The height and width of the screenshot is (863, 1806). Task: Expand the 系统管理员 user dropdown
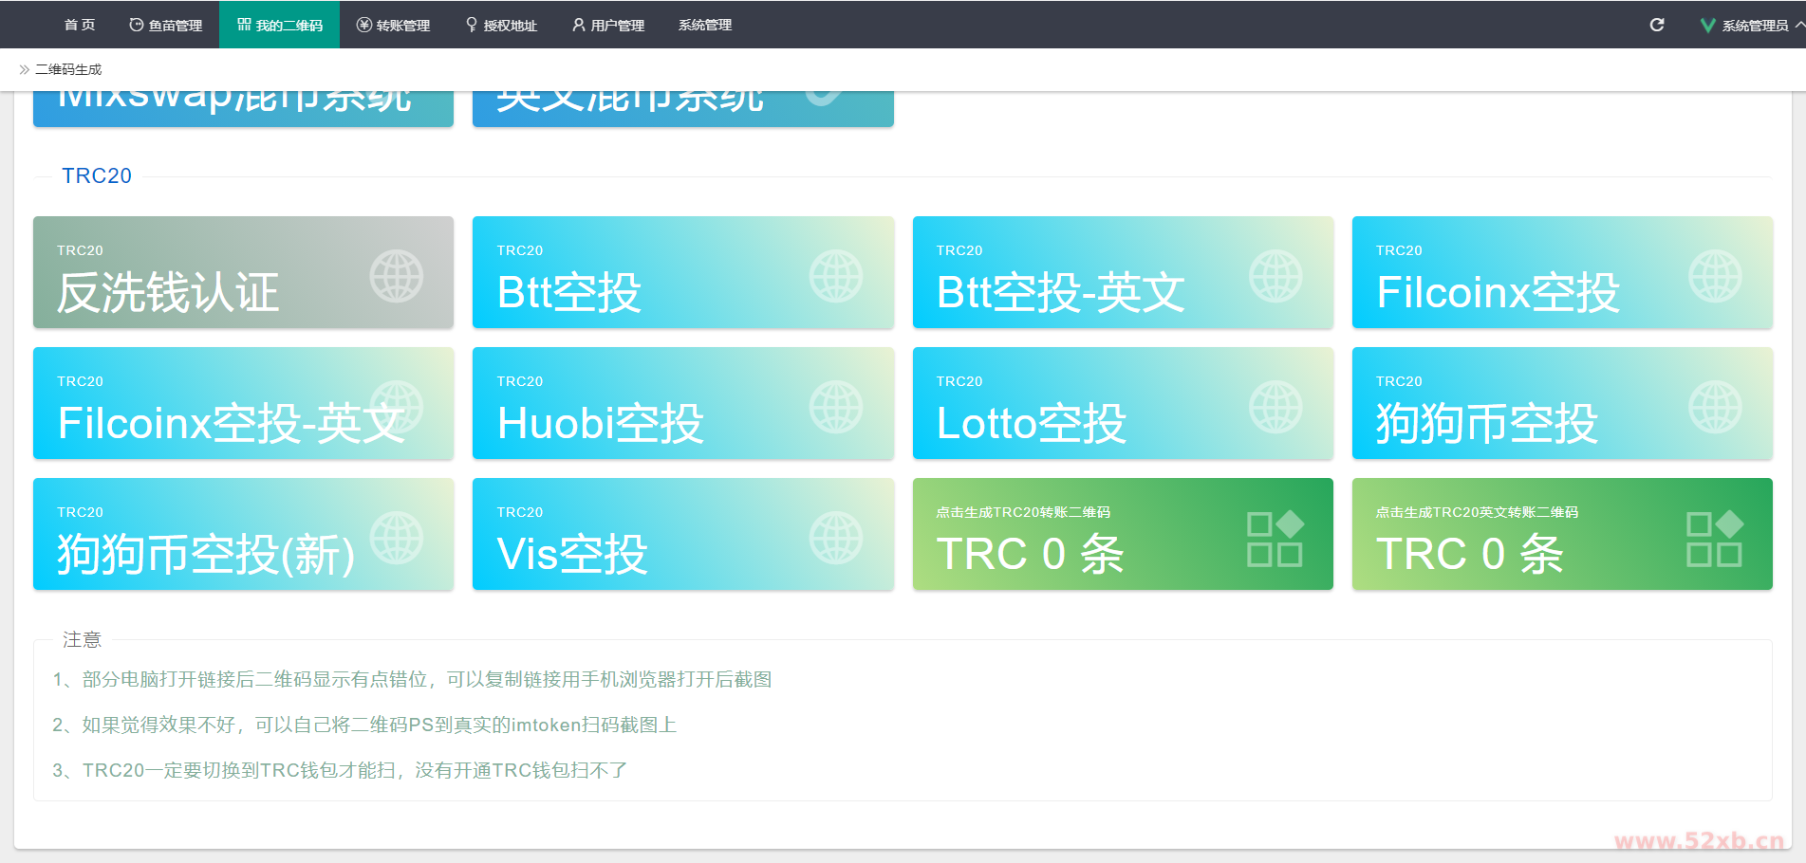[1755, 26]
